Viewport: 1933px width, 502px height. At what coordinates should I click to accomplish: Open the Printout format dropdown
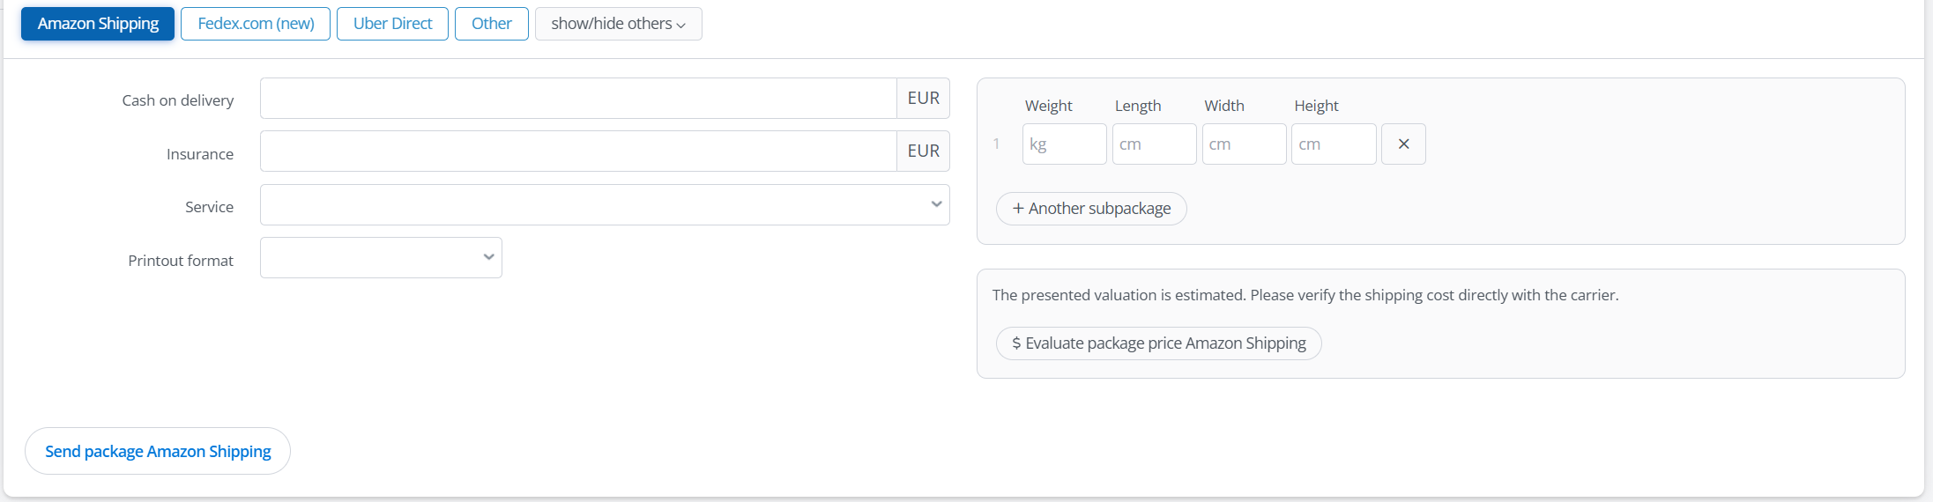coord(381,257)
